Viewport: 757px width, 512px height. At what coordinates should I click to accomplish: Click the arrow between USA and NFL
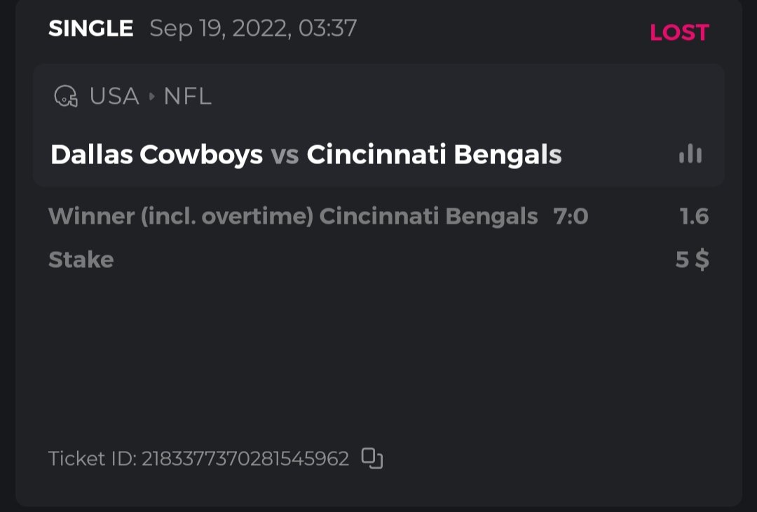151,96
